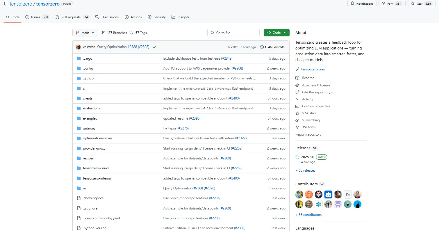Image resolution: width=439 pixels, height=231 pixels.
Task: Open the tensorzero-internal folder
Action: (x=97, y=178)
